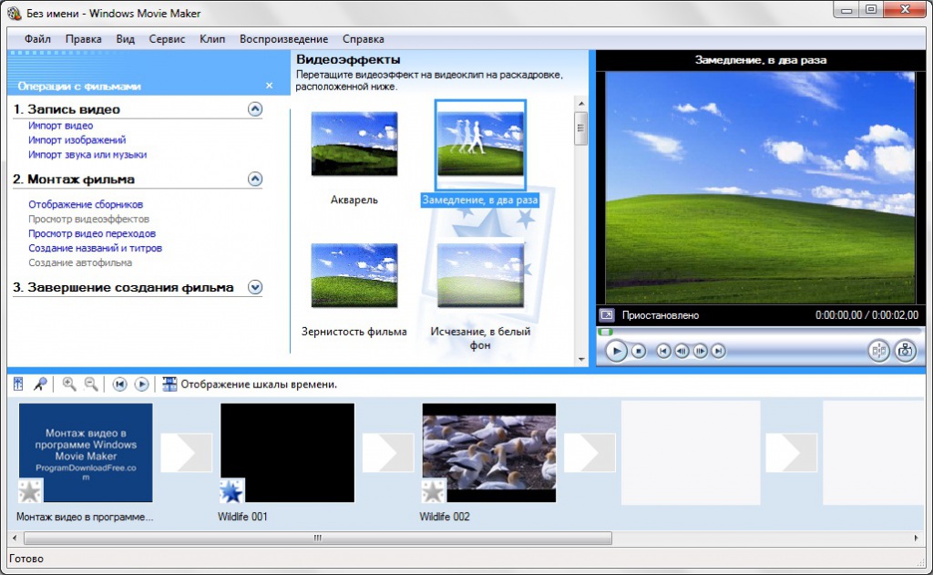
Task: Open Отображение сборников
Action: (86, 204)
